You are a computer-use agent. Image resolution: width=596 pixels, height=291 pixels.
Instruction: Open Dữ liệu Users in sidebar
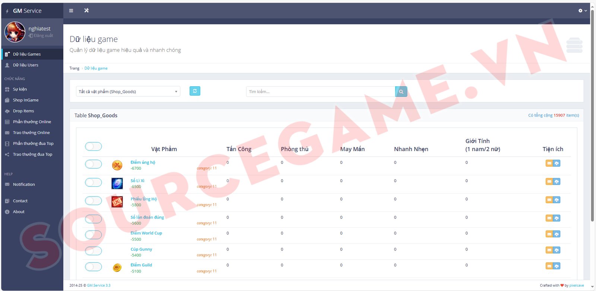(x=25, y=65)
